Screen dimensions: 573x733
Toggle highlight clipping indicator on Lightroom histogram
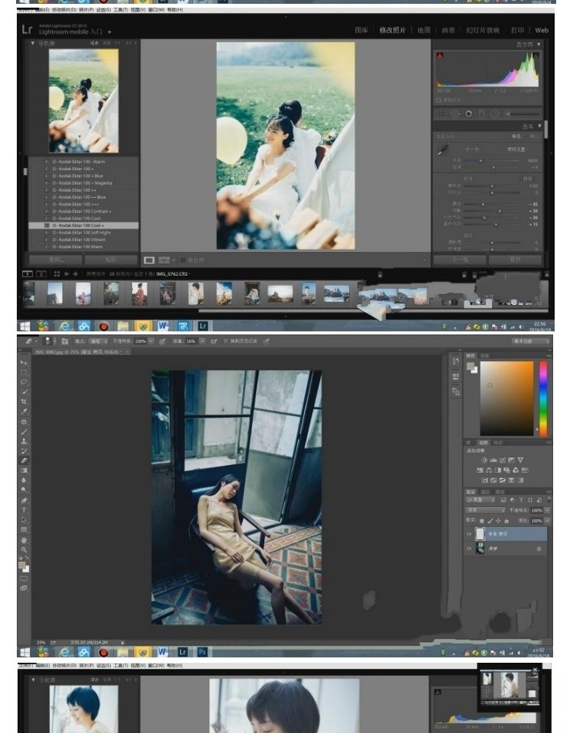(536, 55)
